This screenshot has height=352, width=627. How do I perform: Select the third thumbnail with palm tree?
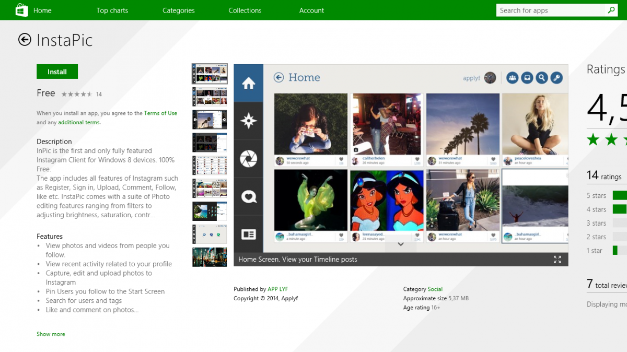point(210,120)
